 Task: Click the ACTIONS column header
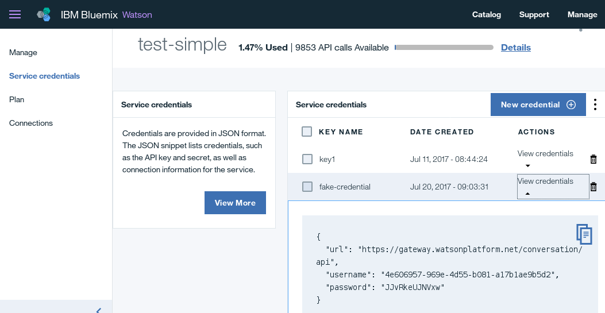tap(536, 132)
